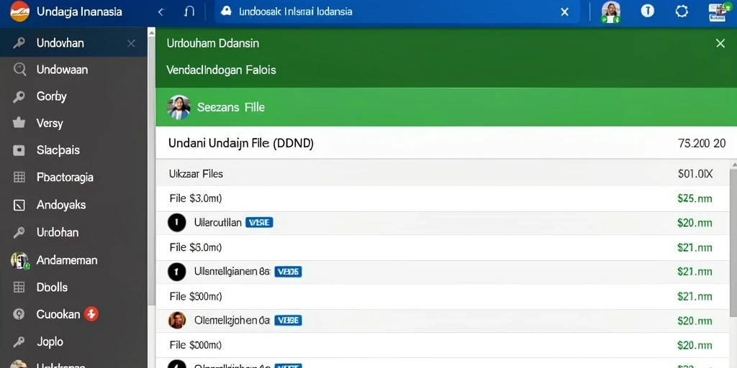Select Gorby in the sidebar

[74, 97]
